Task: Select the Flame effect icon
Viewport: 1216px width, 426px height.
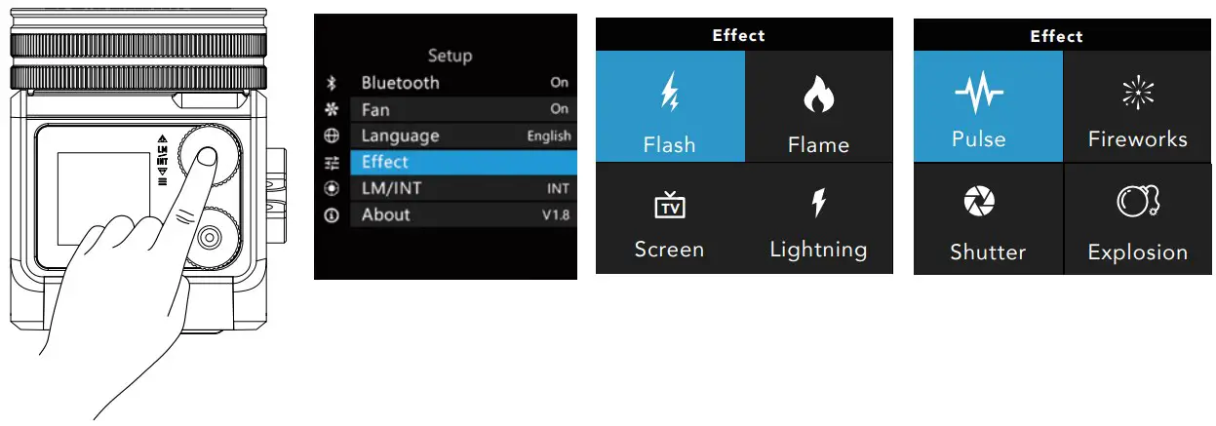Action: (x=818, y=95)
